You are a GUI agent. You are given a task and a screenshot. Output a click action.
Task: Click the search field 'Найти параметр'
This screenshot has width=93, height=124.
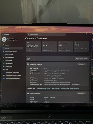click(x=46, y=34)
